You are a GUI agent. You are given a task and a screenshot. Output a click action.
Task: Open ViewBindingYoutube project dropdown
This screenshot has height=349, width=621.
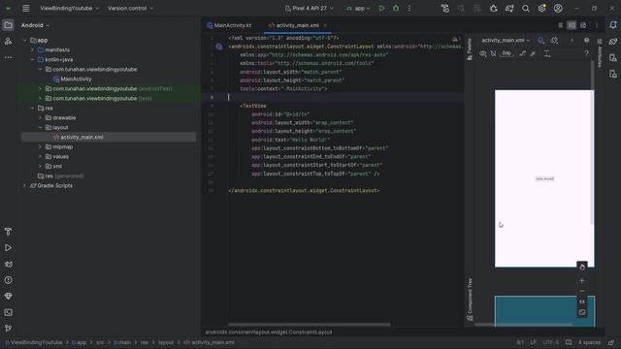coord(69,8)
